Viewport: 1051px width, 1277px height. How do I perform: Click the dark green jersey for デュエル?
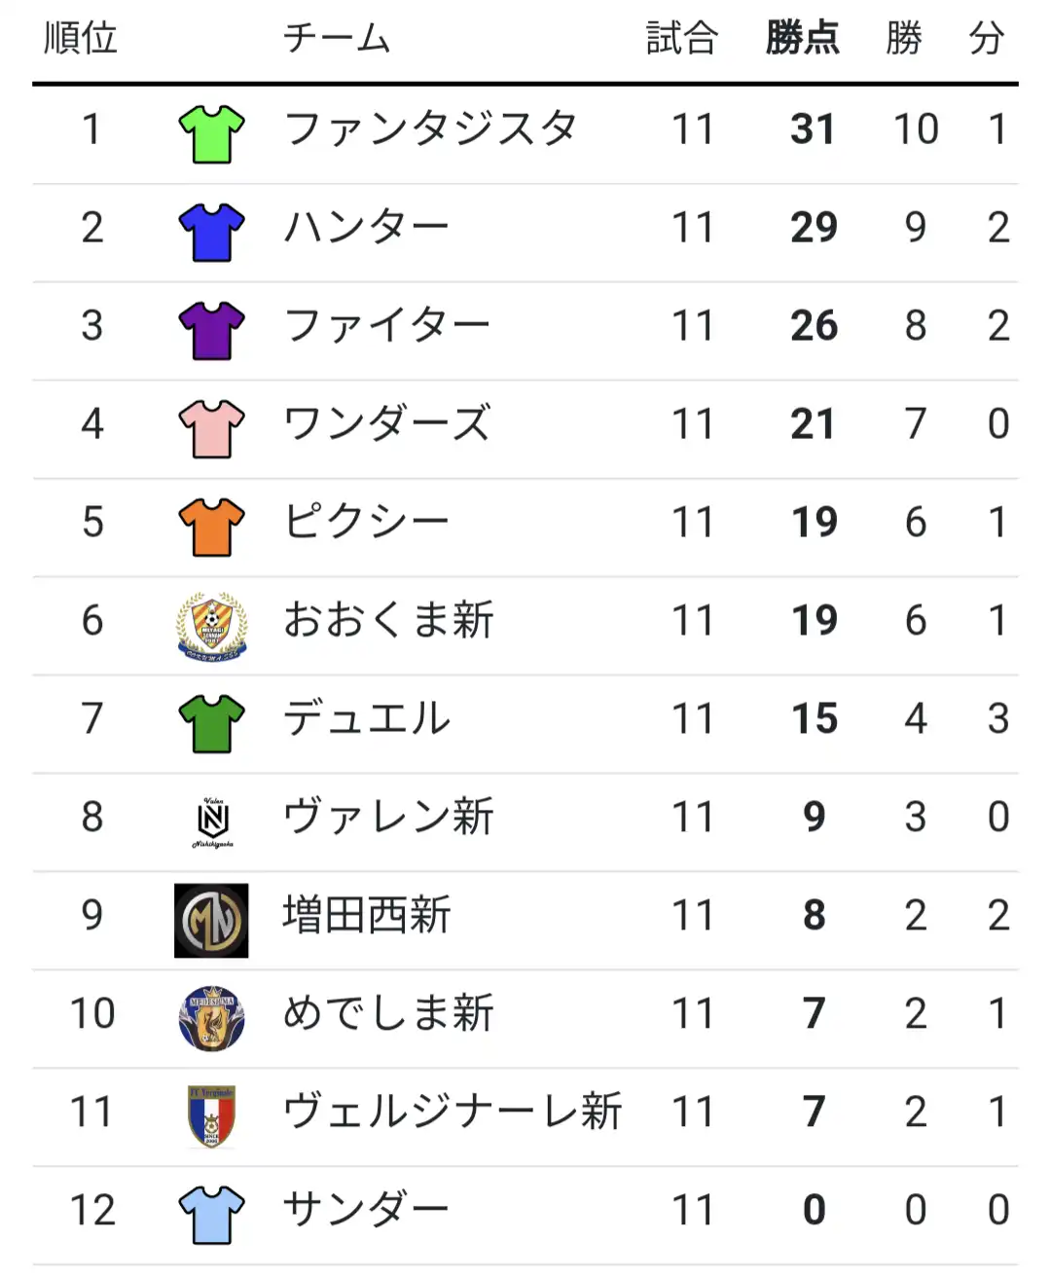(x=211, y=724)
